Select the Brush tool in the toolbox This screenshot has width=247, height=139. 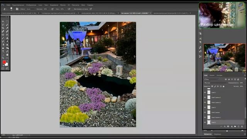(3, 38)
